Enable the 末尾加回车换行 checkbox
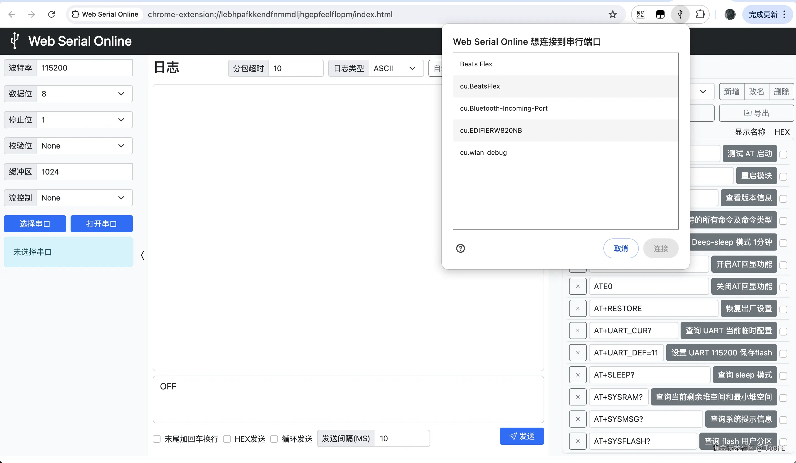This screenshot has height=463, width=796. [x=157, y=439]
